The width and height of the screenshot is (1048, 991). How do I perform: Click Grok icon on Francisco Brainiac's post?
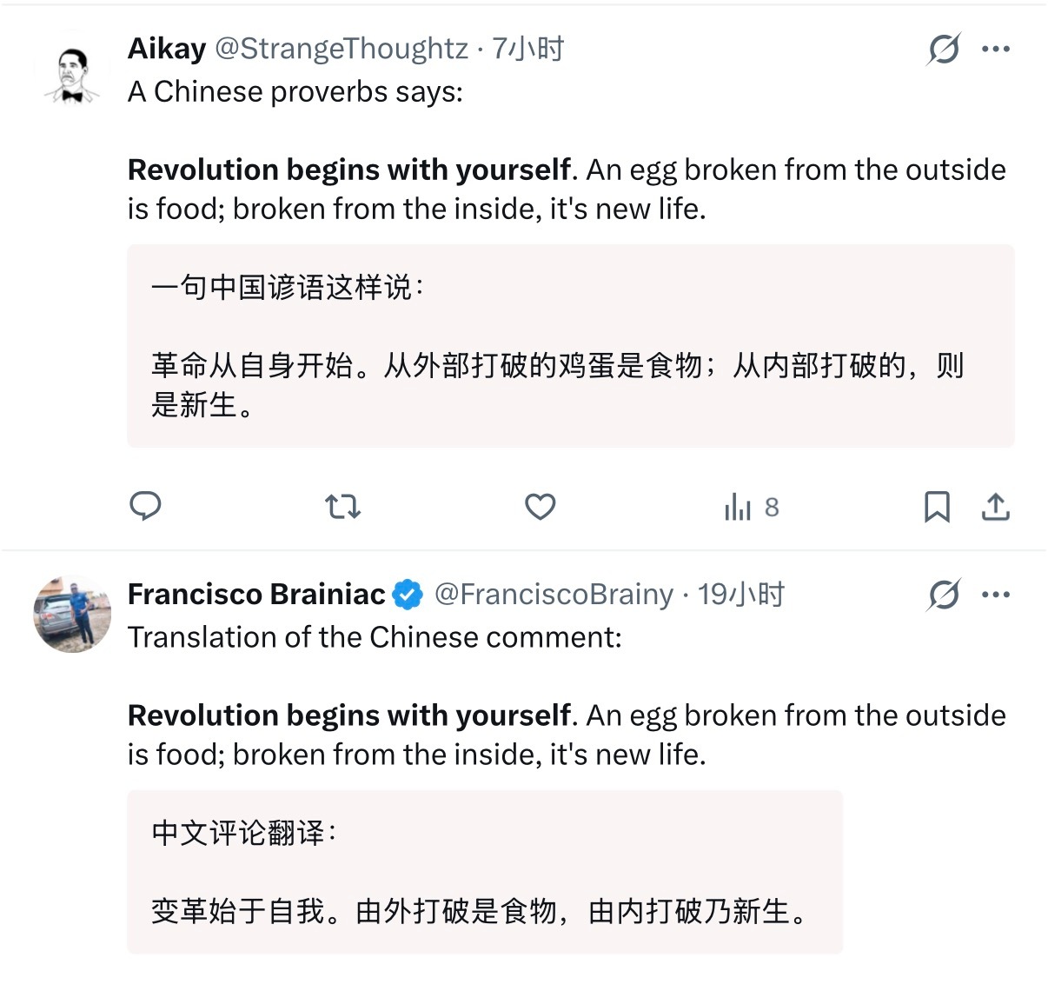pos(943,595)
